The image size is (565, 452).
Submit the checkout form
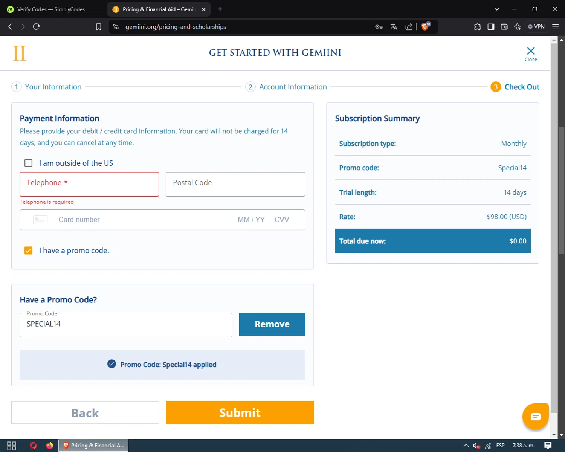(x=240, y=412)
